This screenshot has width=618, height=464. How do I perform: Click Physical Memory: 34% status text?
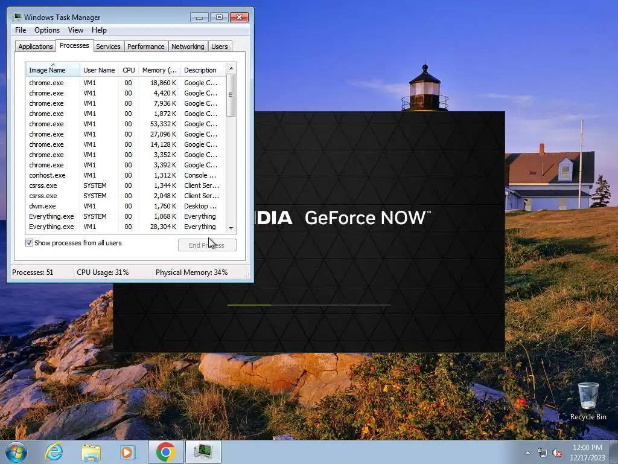point(191,272)
